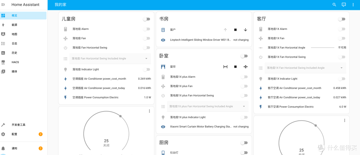This screenshot has height=155, width=360.
Task: Click the 窗户 window cover icon
Action: [x=163, y=30]
